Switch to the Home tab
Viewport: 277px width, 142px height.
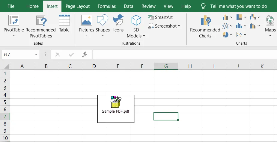coord(32,6)
